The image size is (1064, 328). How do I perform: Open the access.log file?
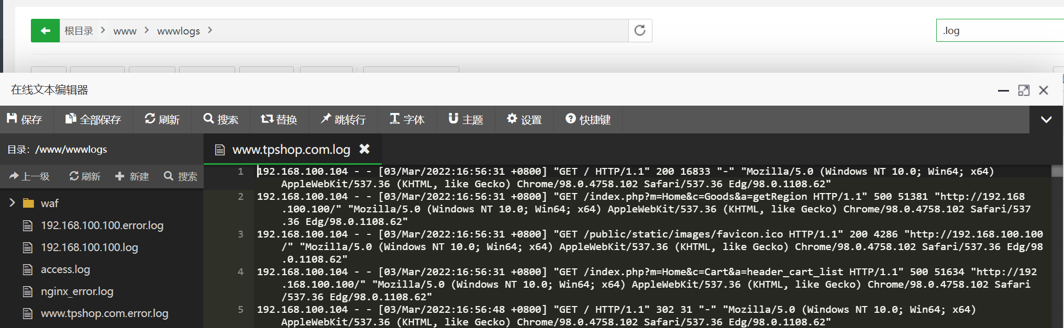coord(65,269)
